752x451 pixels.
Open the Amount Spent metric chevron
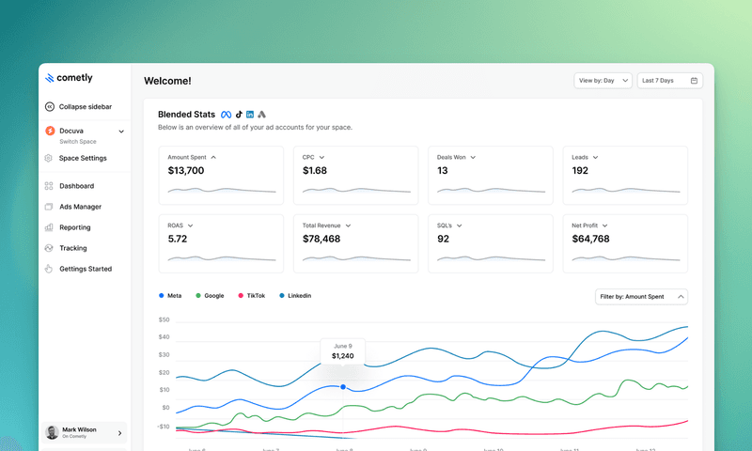213,157
